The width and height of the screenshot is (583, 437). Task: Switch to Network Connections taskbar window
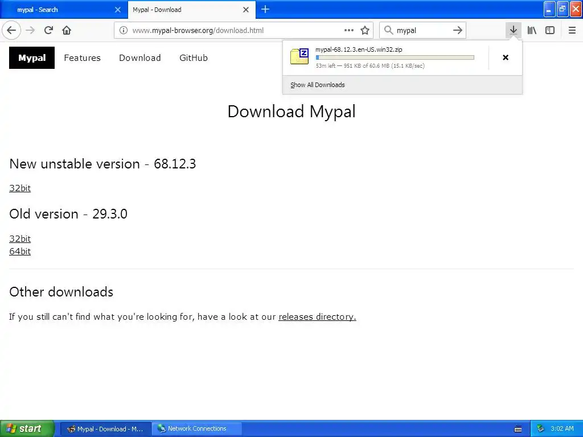[197, 428]
